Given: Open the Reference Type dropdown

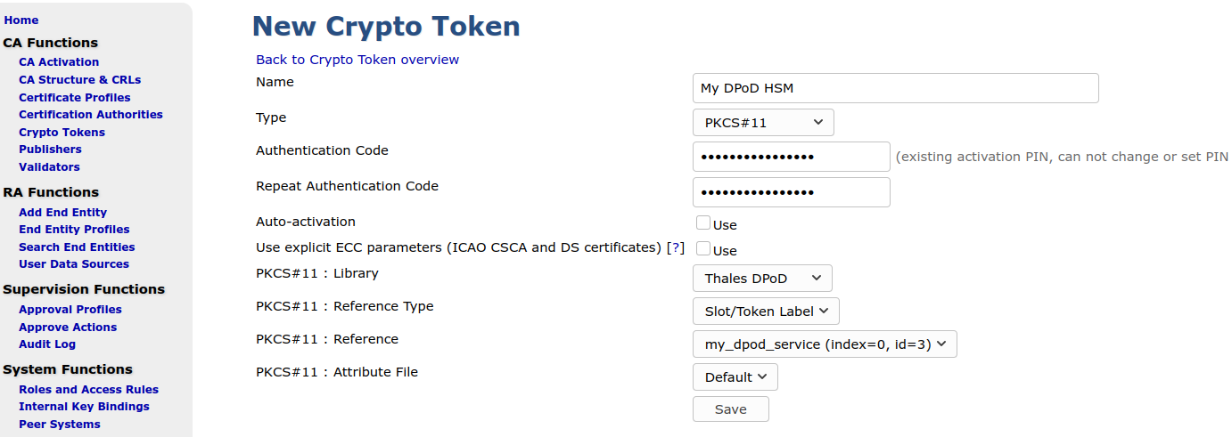Looking at the screenshot, I should [x=766, y=311].
